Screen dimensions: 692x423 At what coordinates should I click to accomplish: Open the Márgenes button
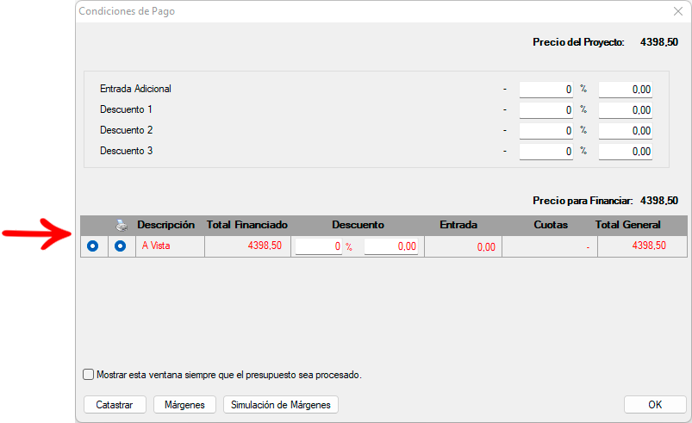[184, 404]
